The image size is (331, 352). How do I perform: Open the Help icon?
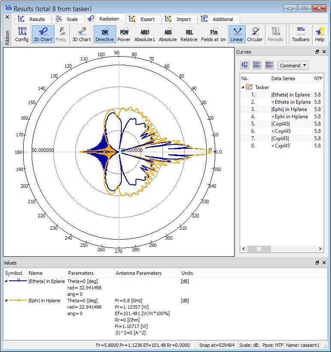(319, 34)
